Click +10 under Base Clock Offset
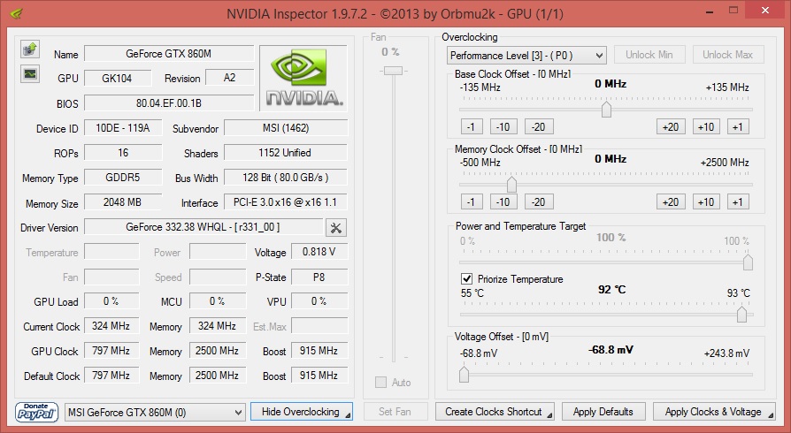Screen dimensions: 791x433 pos(706,126)
